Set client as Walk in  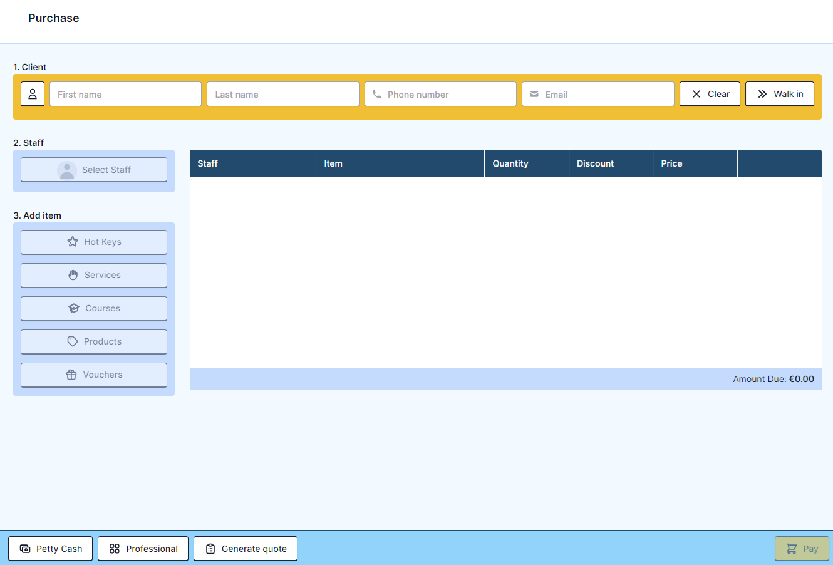[780, 94]
